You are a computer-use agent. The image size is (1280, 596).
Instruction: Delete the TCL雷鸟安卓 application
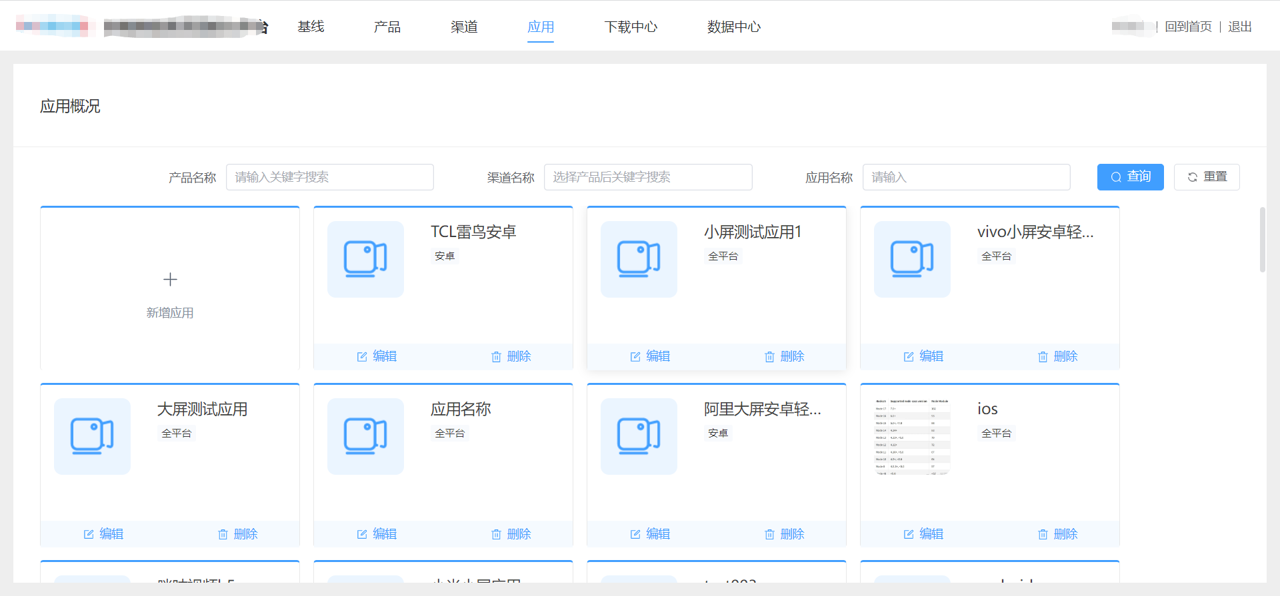point(511,356)
